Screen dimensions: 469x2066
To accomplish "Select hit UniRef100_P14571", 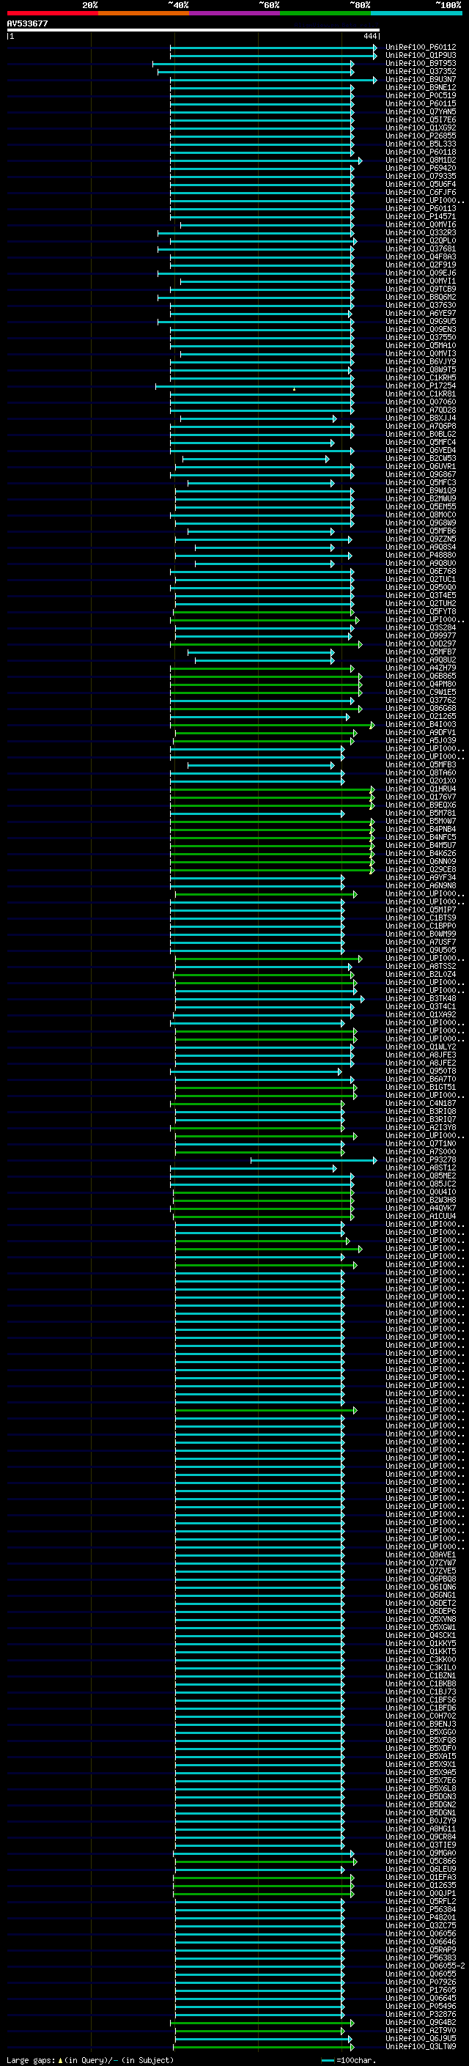I will [x=421, y=216].
